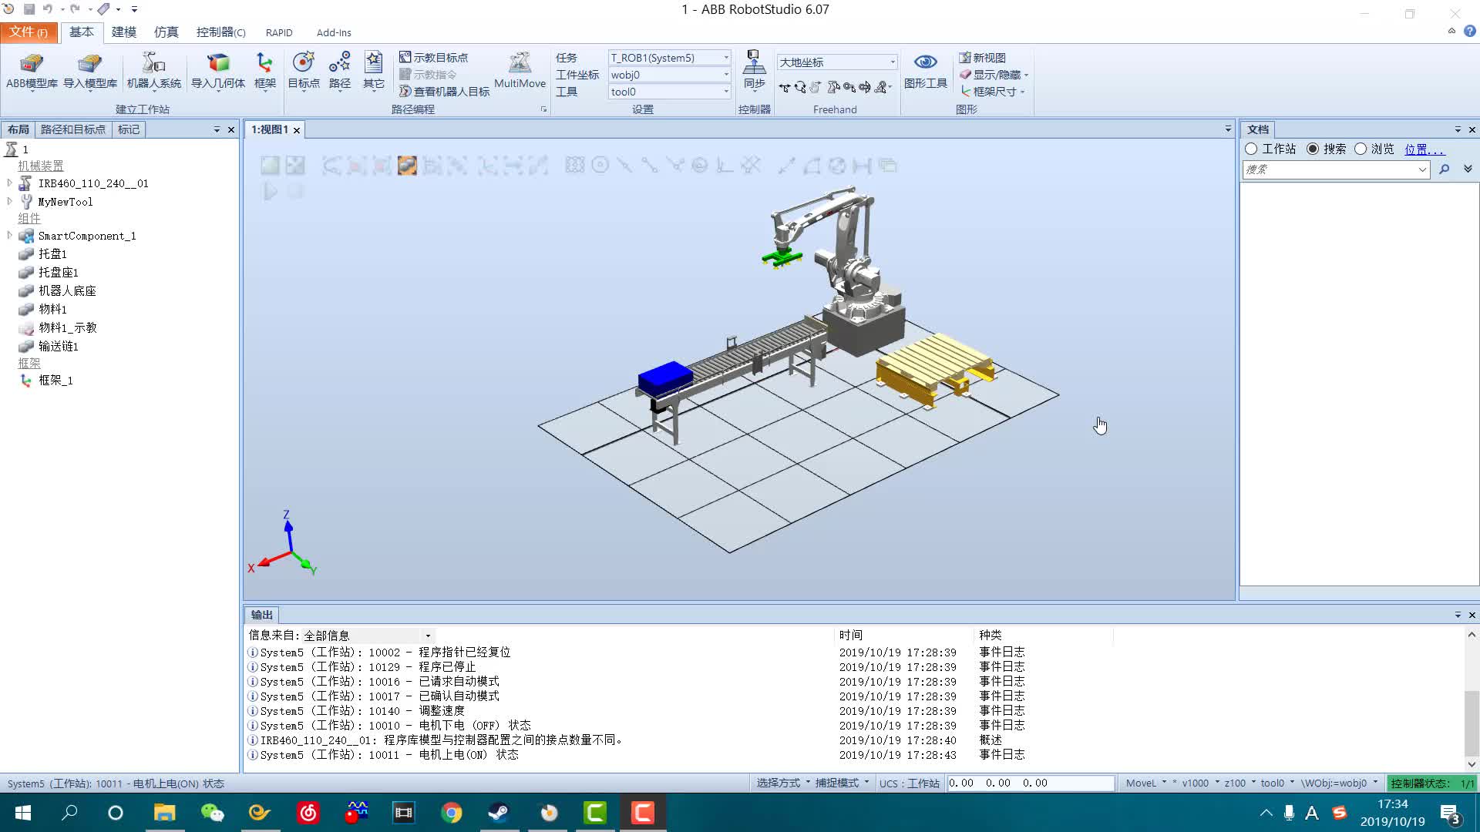The width and height of the screenshot is (1480, 832).
Task: Click 同步 synchronize controller icon
Action: [754, 70]
